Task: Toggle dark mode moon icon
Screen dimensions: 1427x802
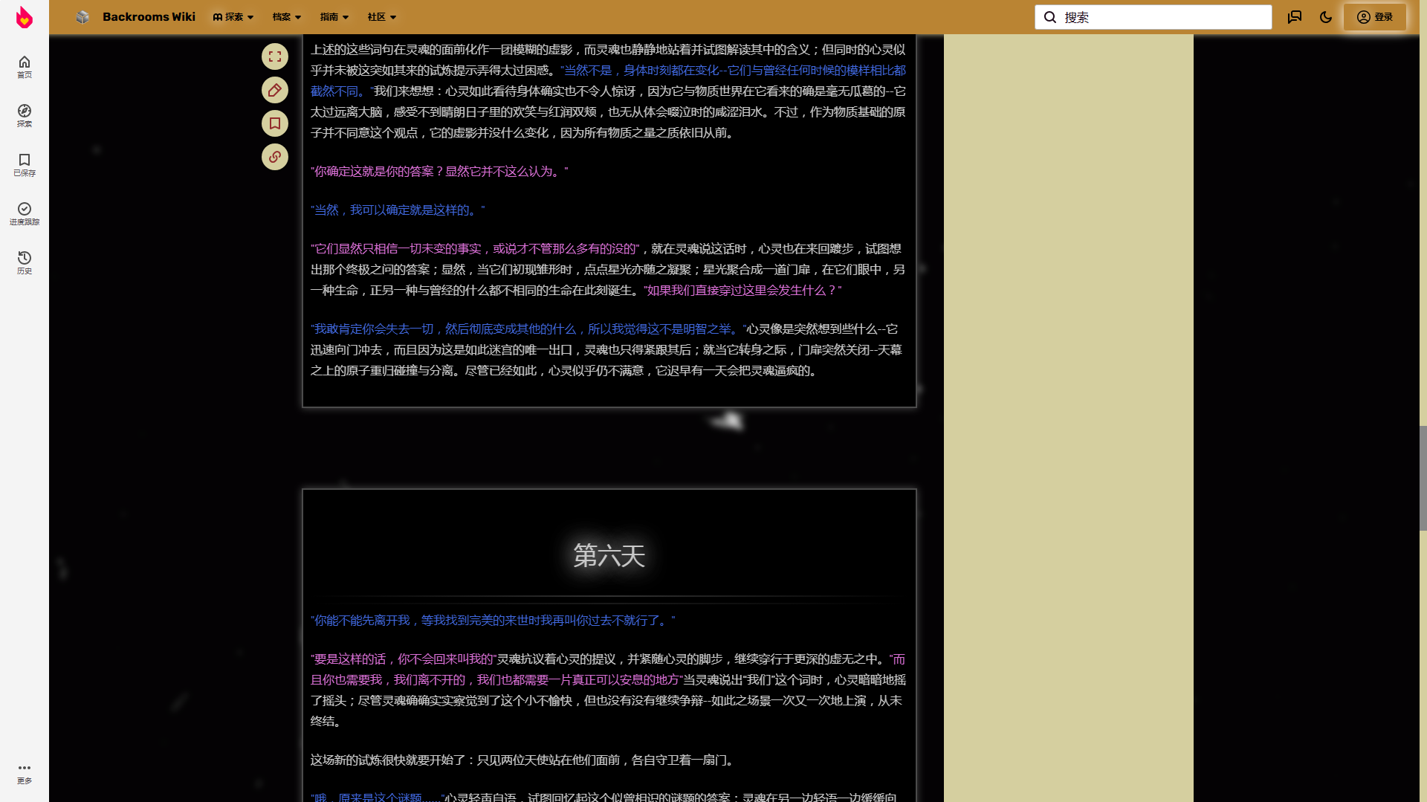Action: pos(1326,17)
